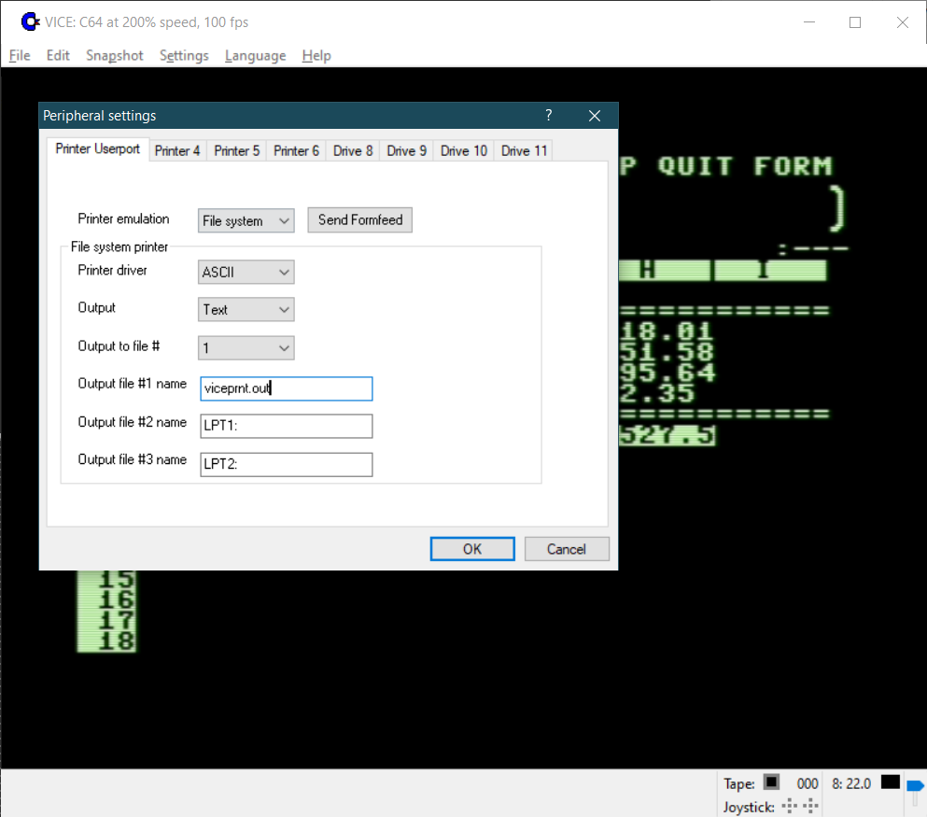This screenshot has width=927, height=817.
Task: Click the joystick port 2 indicator
Action: (810, 806)
